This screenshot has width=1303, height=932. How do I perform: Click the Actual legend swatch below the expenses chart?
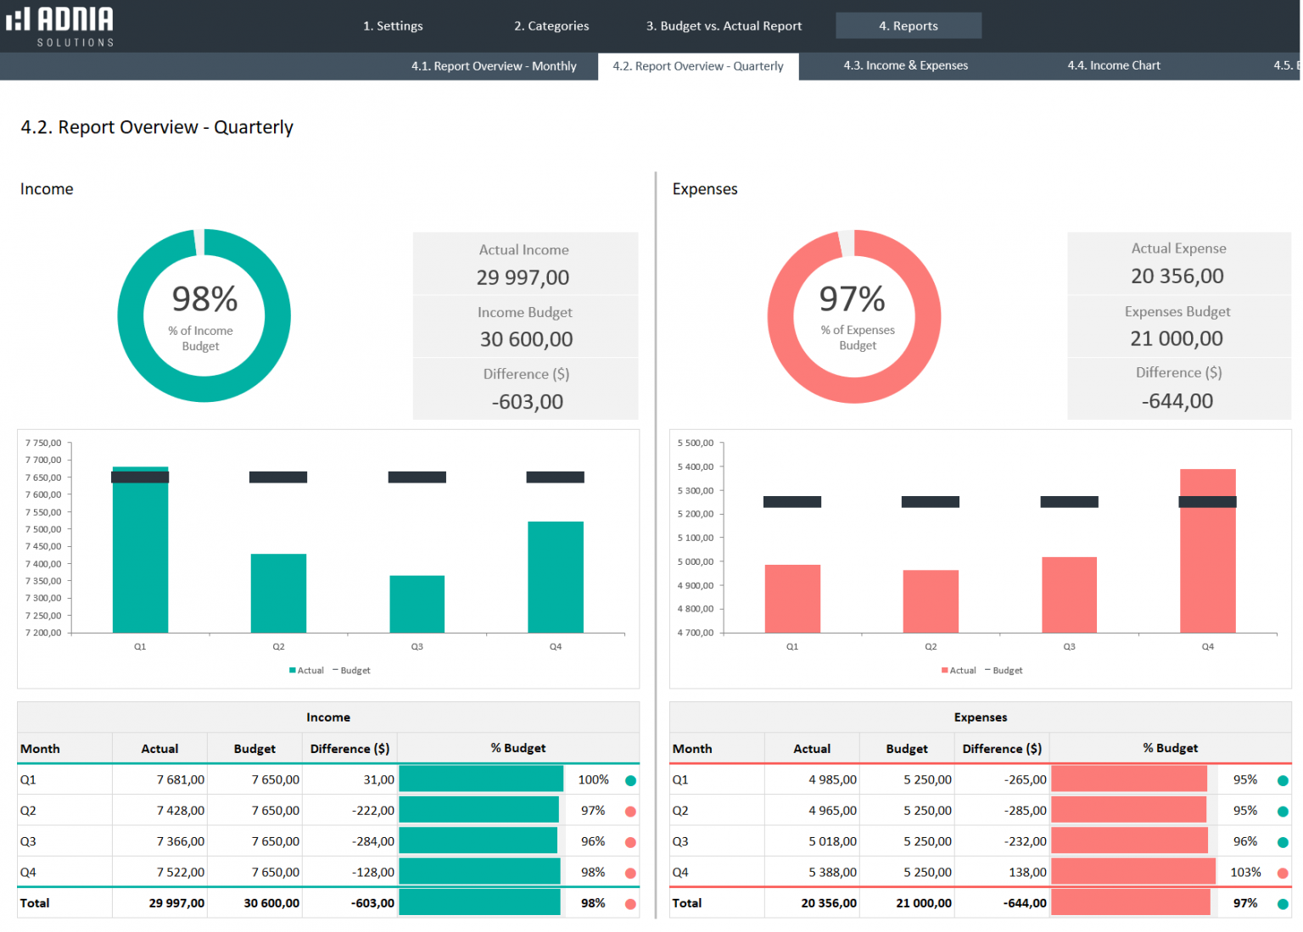[x=944, y=670]
